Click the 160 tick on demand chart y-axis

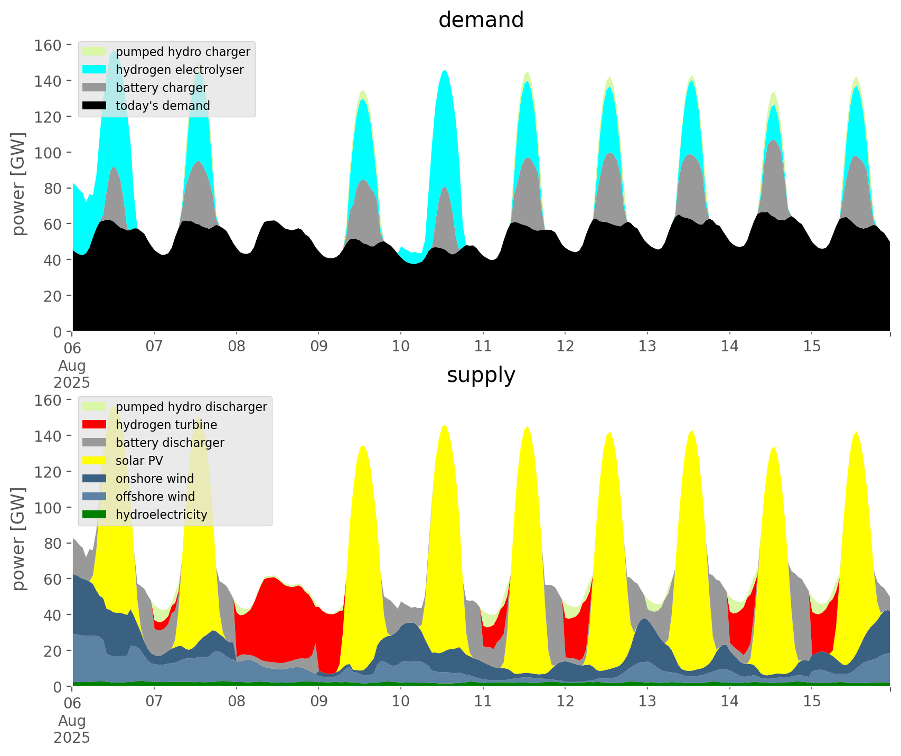[x=48, y=45]
